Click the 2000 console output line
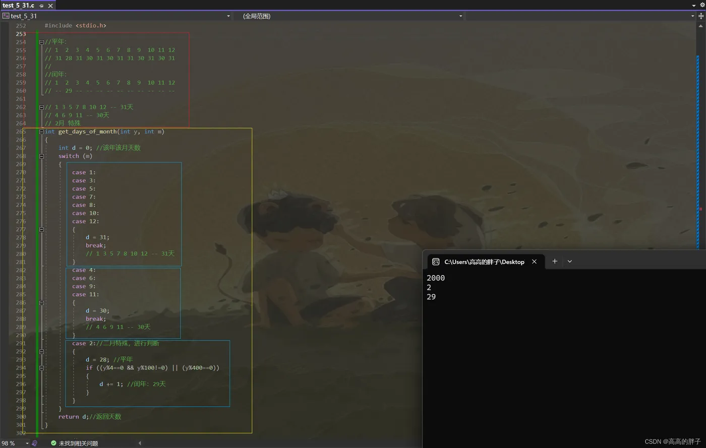The height and width of the screenshot is (448, 706). click(x=436, y=278)
